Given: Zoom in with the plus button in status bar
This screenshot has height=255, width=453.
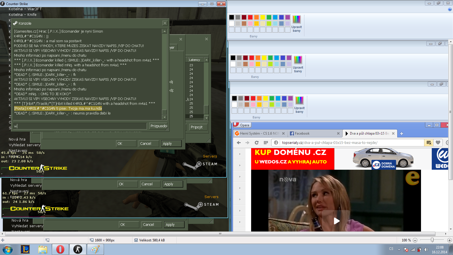Looking at the screenshot, I should 449,240.
